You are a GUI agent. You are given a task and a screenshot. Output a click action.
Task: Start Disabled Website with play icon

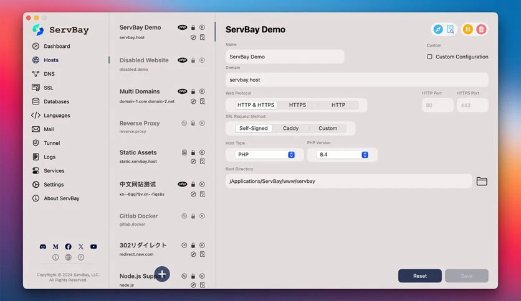pyautogui.click(x=202, y=60)
